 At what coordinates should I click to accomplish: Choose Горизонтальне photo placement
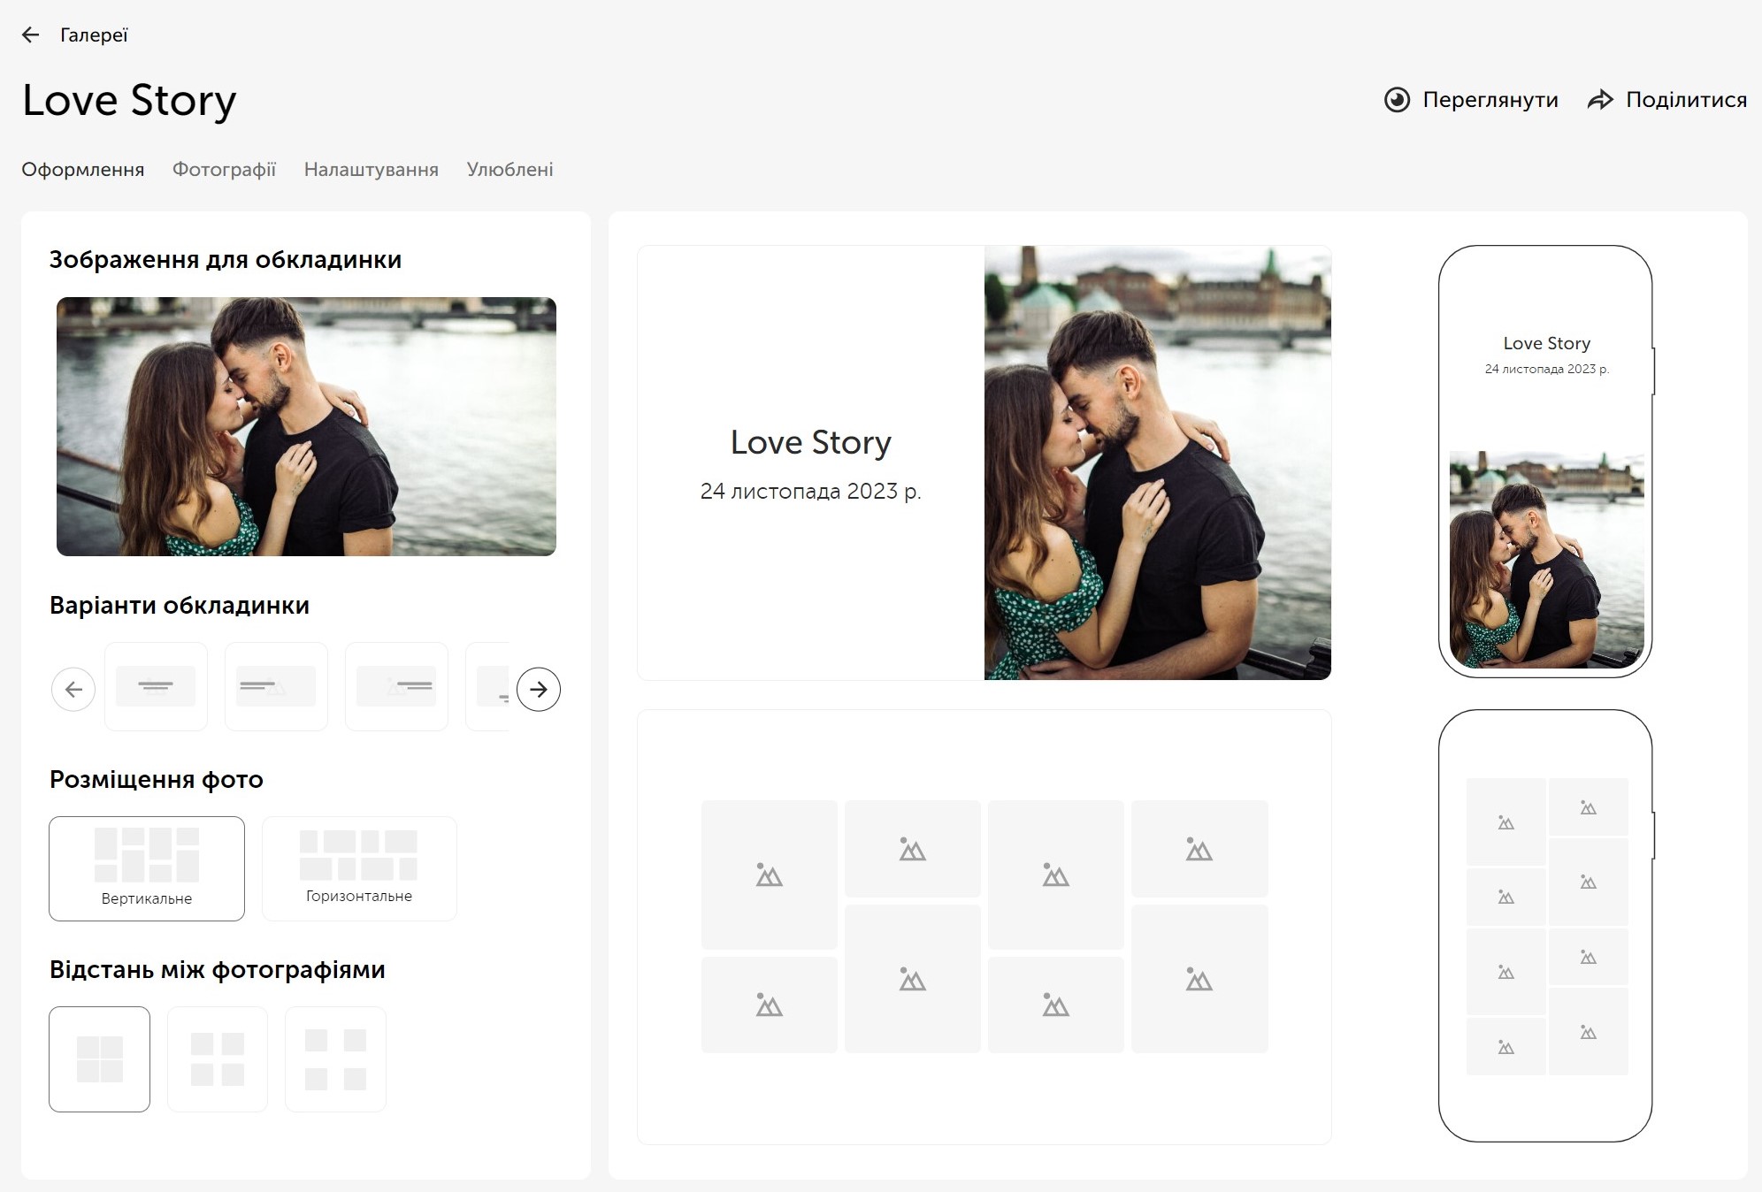[x=359, y=868]
